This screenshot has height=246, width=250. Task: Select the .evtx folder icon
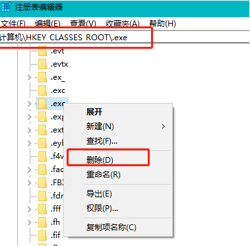click(42, 64)
